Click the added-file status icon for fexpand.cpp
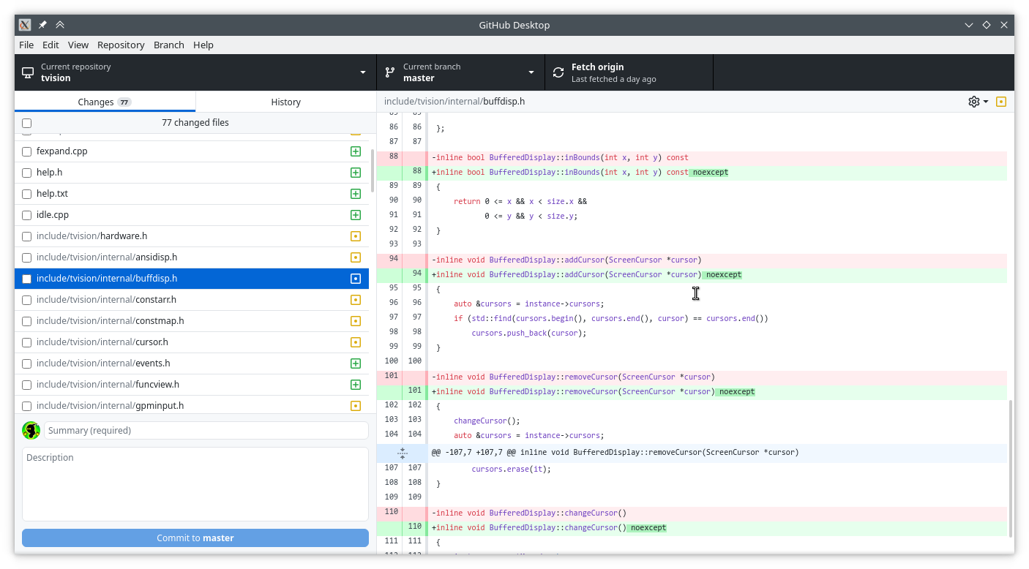 click(356, 151)
